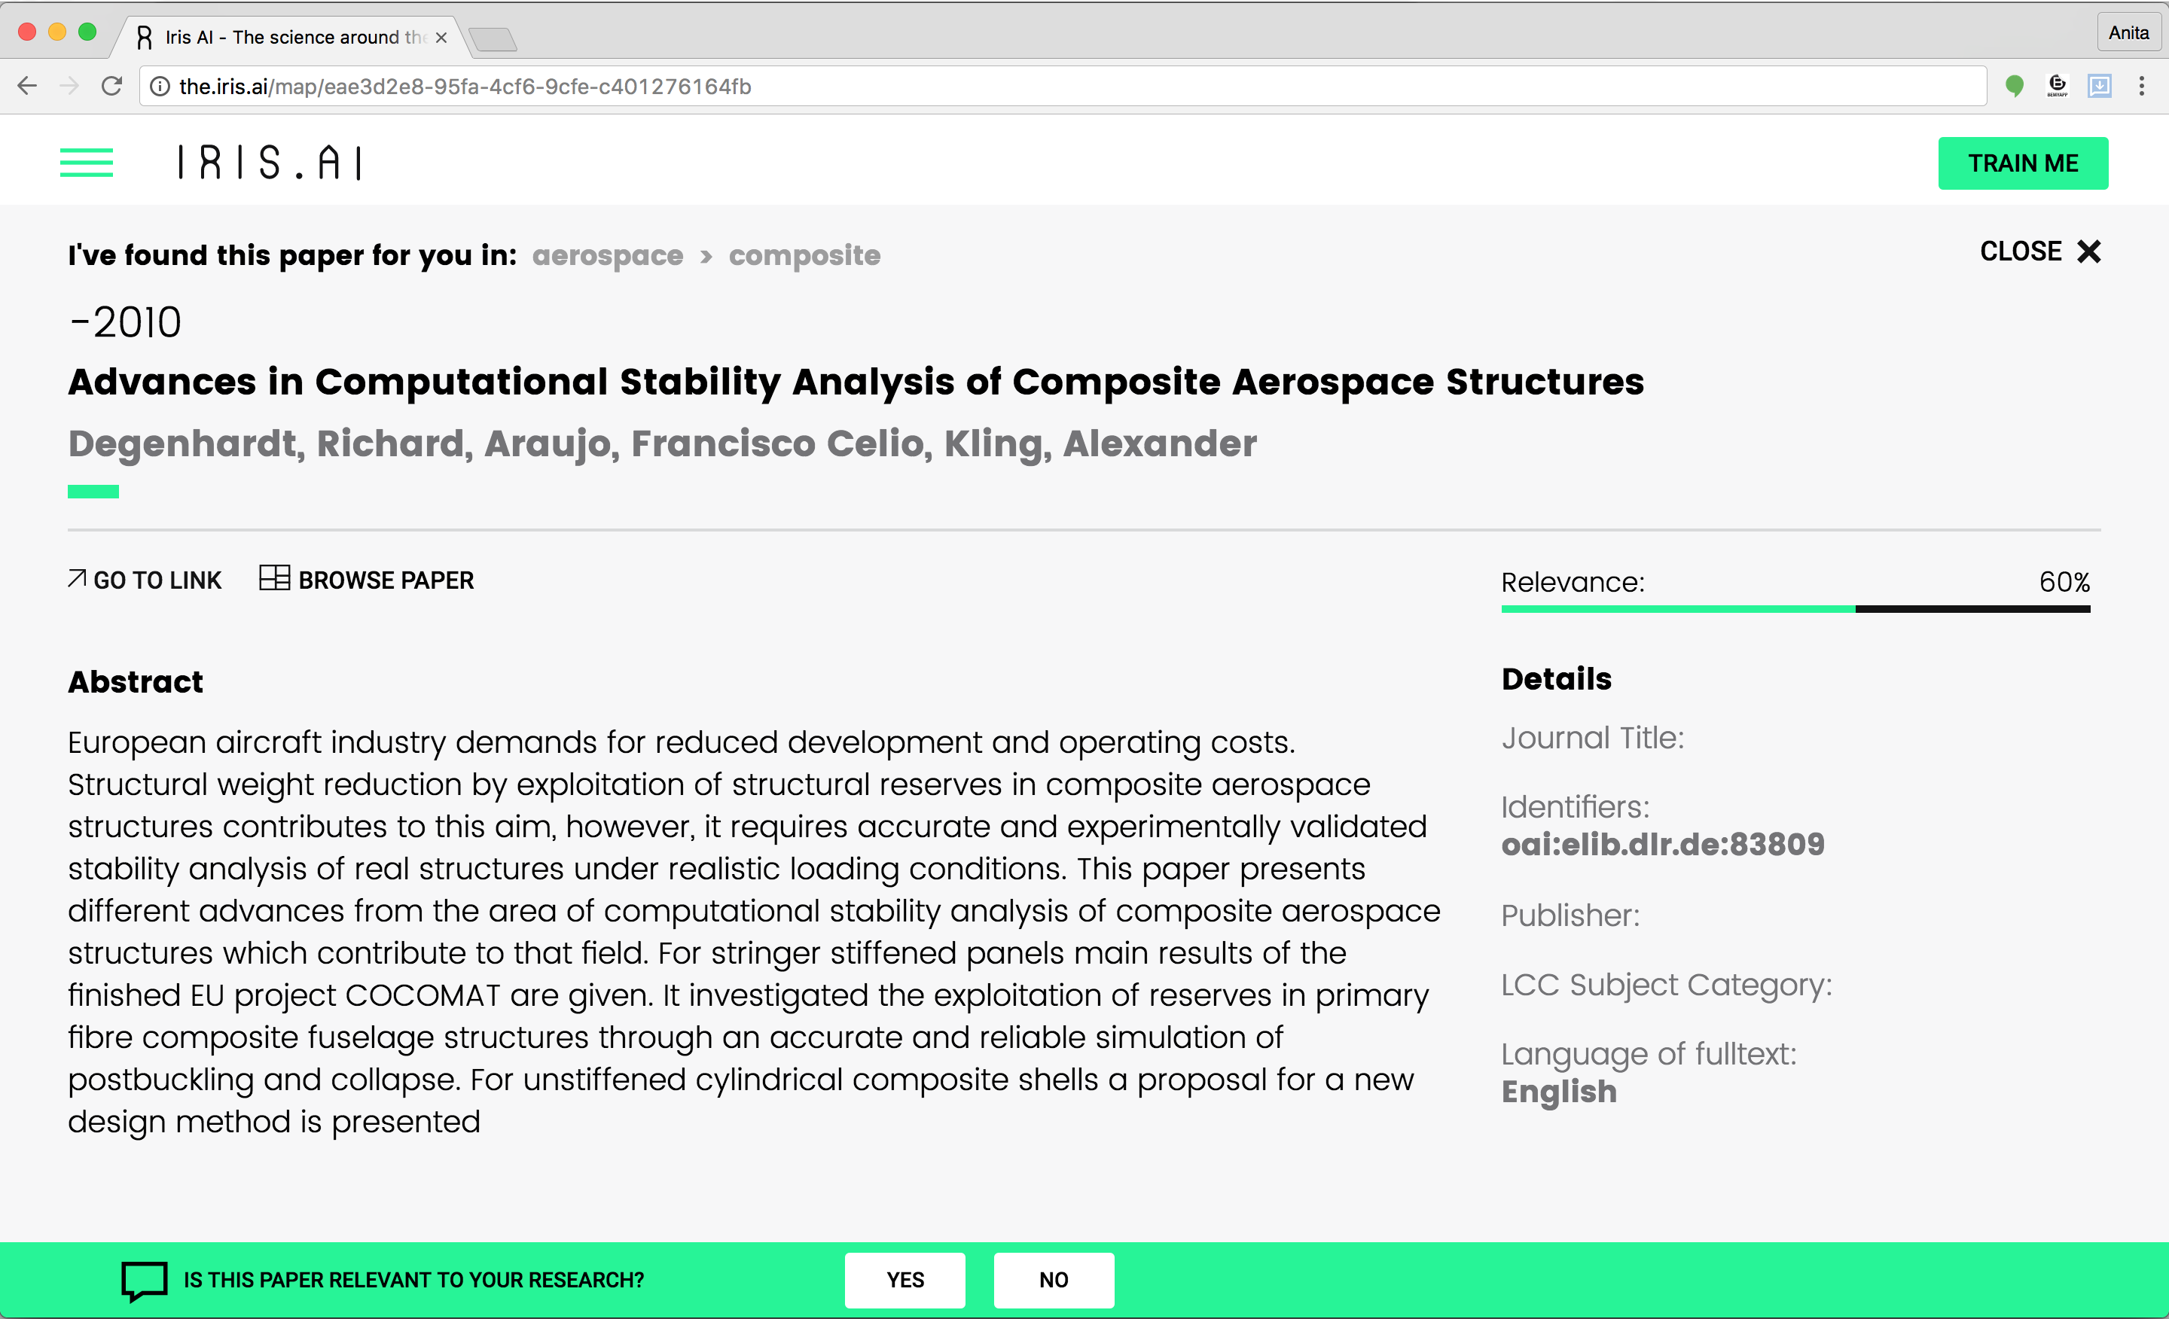The width and height of the screenshot is (2169, 1319).
Task: Answer YES to paper relevance
Action: pyautogui.click(x=905, y=1281)
